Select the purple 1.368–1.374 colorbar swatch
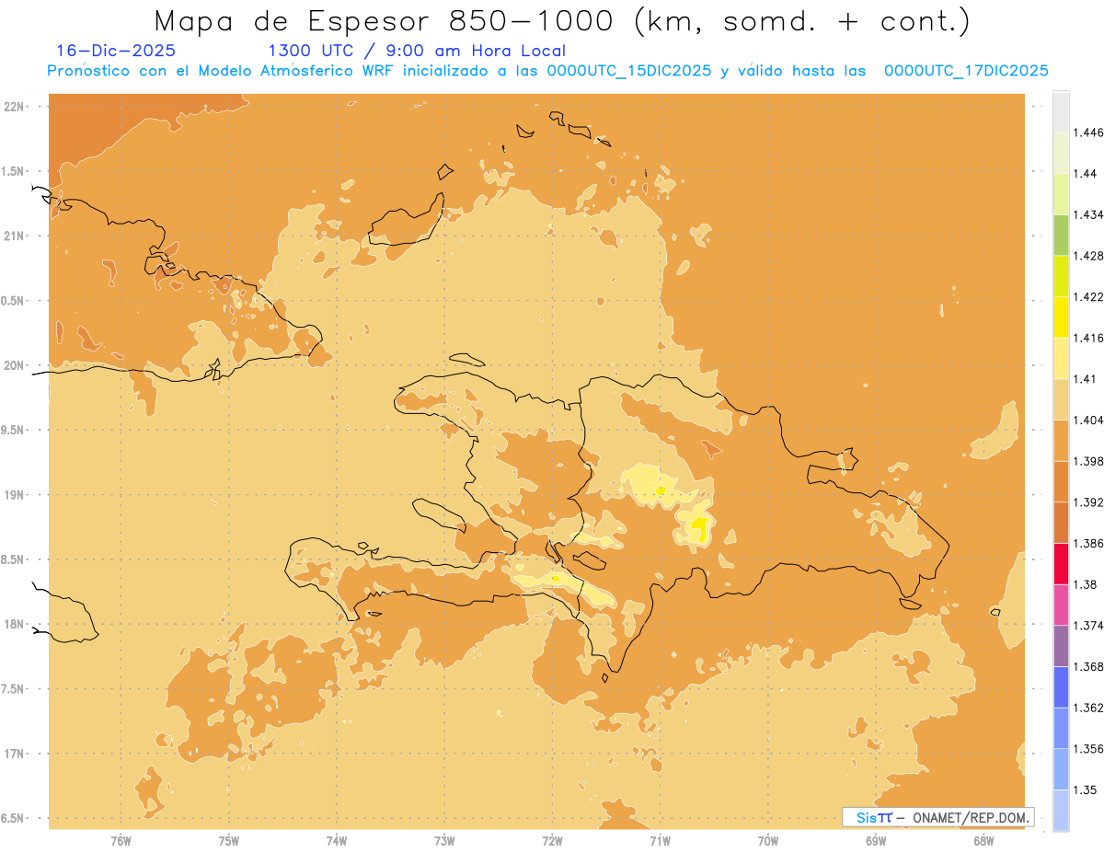Screen dimensions: 1104x853 tap(1061, 646)
